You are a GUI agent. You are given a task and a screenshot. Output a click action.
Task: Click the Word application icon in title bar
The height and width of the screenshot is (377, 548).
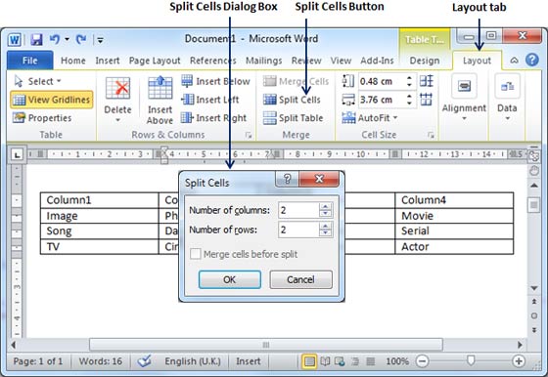pyautogui.click(x=15, y=39)
